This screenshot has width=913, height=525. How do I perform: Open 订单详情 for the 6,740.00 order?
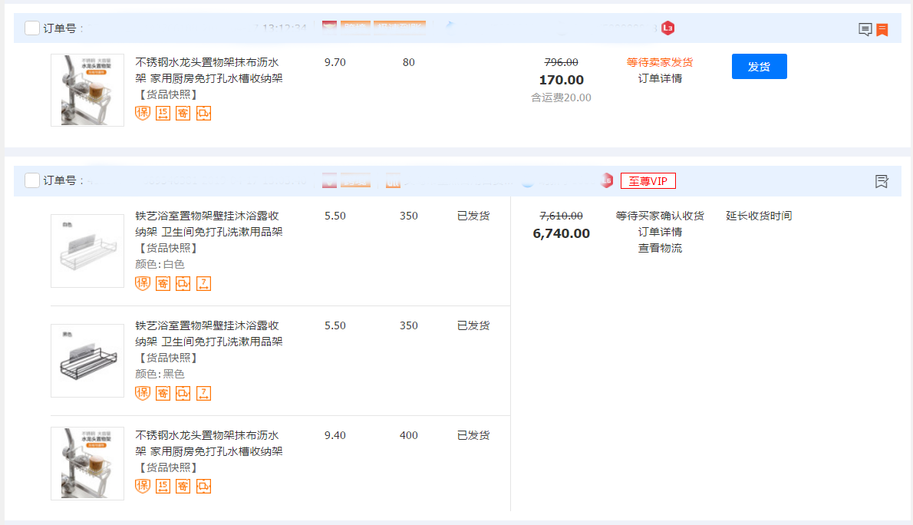660,232
